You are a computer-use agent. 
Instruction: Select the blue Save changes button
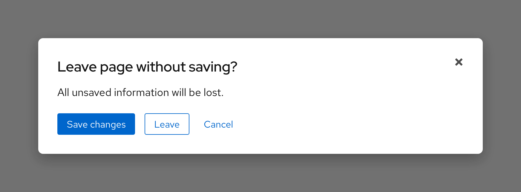[x=96, y=124]
